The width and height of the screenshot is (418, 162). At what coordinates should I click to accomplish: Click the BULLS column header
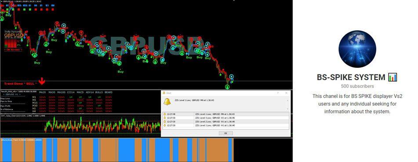99,92
